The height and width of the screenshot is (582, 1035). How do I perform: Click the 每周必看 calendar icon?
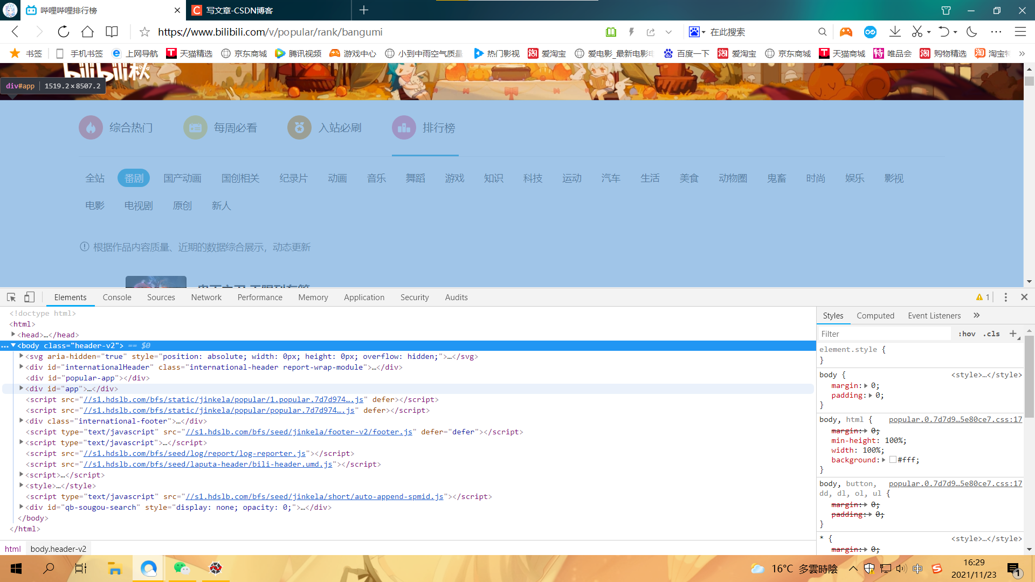[195, 128]
